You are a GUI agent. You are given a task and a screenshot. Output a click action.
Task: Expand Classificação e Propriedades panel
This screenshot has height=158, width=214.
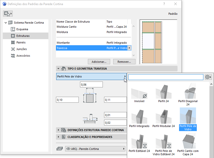(x=59, y=137)
